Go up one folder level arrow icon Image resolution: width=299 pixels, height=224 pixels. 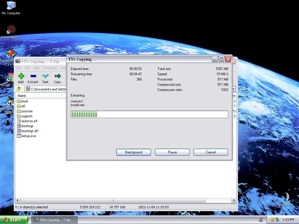coord(19,89)
